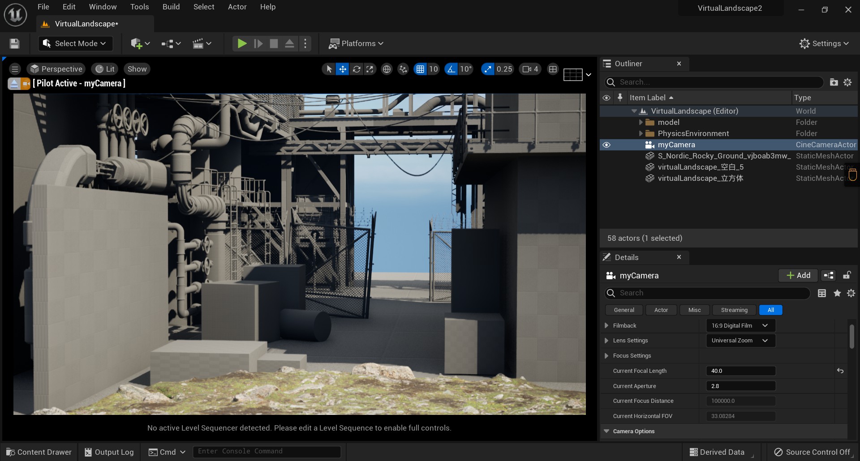860x461 pixels.
Task: Switch to the Actor filter tab
Action: click(661, 310)
